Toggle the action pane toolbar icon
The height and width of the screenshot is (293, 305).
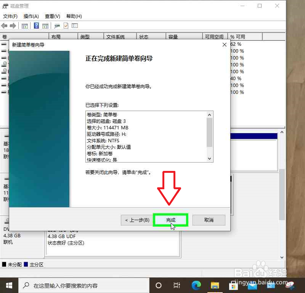click(45, 26)
